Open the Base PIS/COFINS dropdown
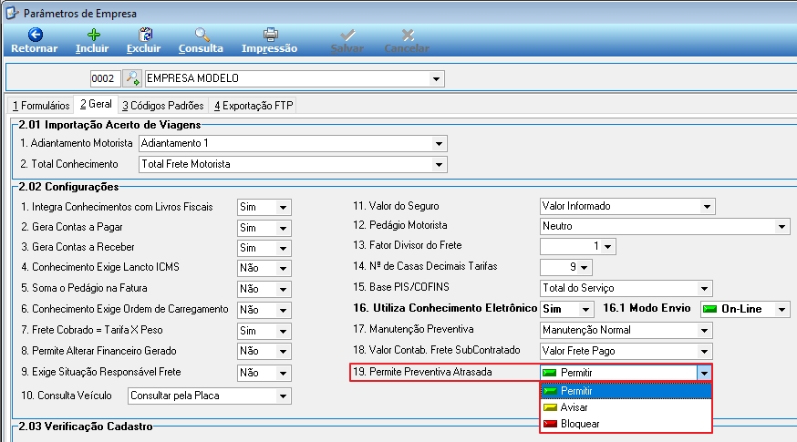797x442 pixels. click(x=704, y=289)
